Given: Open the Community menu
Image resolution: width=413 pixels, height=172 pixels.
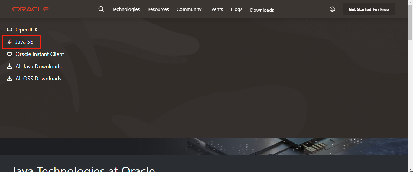Looking at the screenshot, I should coord(189,9).
